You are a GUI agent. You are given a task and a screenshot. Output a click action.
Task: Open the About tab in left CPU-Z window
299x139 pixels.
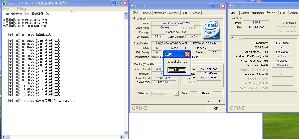pos(196,13)
